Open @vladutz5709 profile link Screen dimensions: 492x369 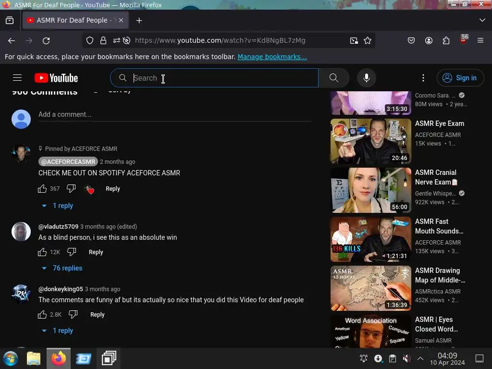point(58,227)
